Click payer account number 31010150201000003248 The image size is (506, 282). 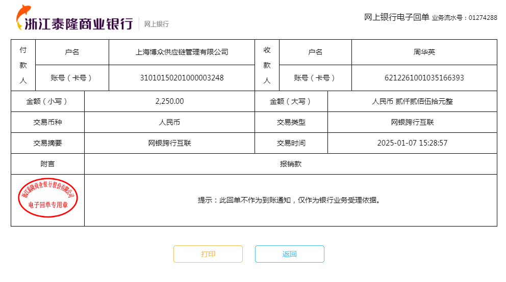[x=182, y=78]
